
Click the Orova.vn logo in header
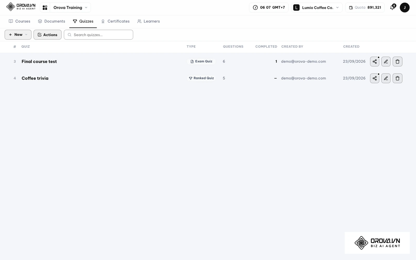coord(21,7)
